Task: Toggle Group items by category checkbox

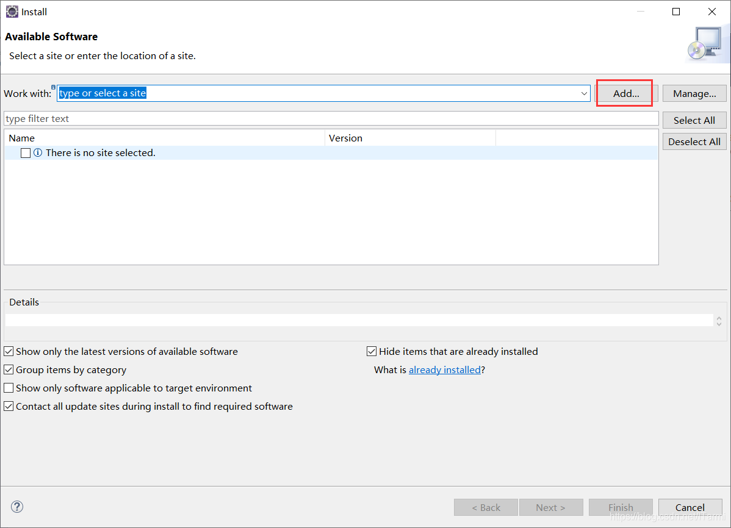Action: point(9,369)
